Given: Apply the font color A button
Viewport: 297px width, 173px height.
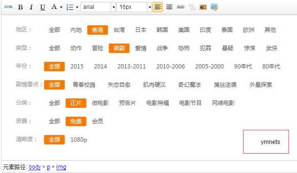Looking at the screenshot, I should (54, 7).
